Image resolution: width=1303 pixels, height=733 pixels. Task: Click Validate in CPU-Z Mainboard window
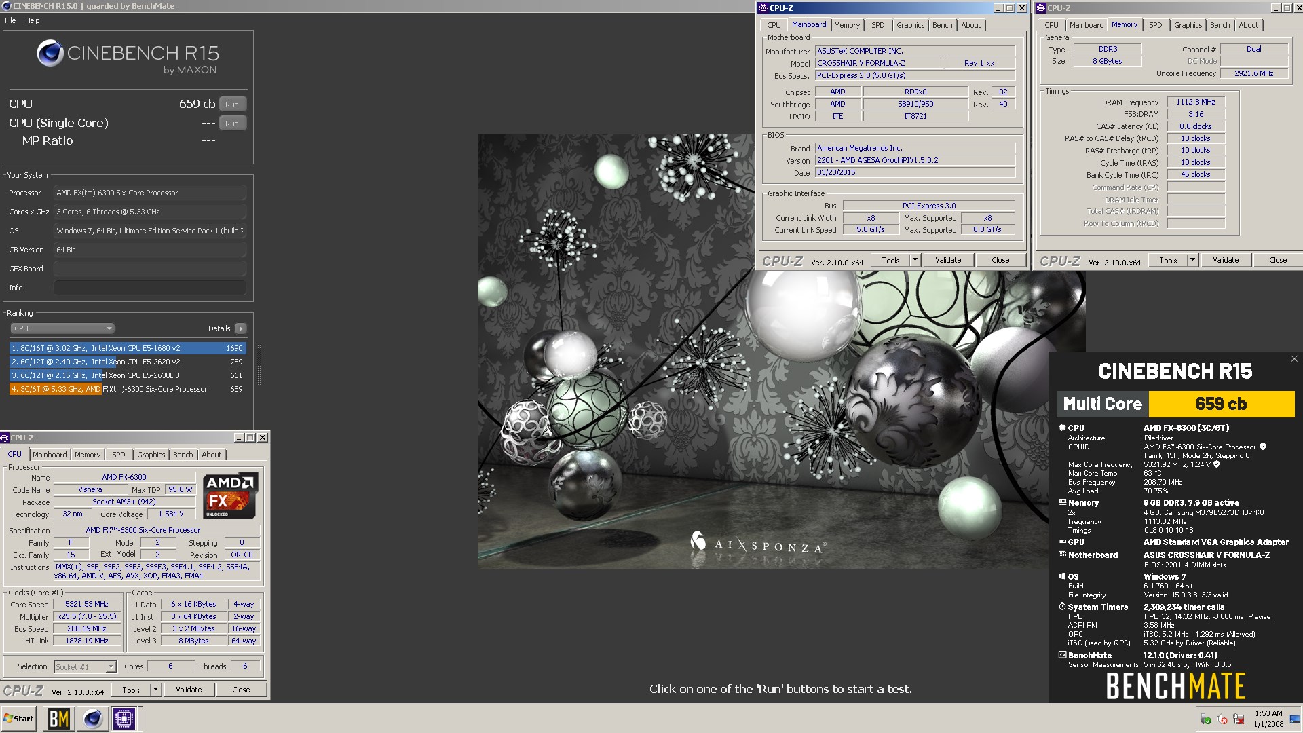click(x=948, y=260)
